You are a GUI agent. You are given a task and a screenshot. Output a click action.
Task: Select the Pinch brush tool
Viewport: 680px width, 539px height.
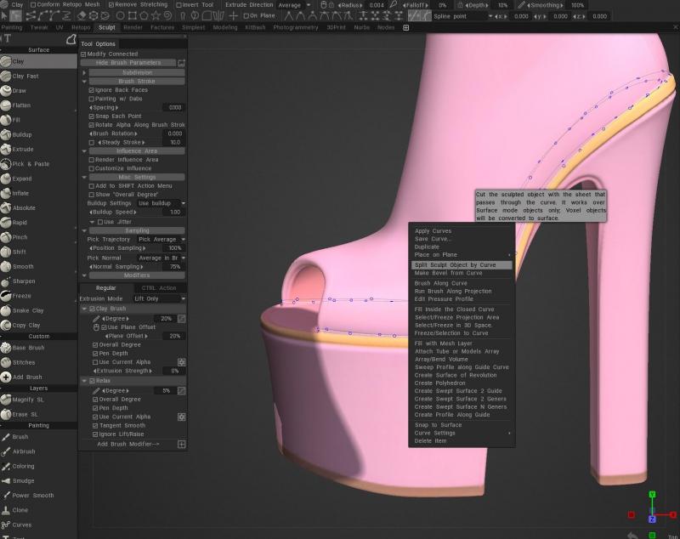20,237
